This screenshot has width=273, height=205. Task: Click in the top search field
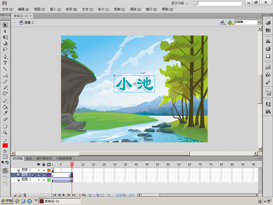[x=218, y=4]
